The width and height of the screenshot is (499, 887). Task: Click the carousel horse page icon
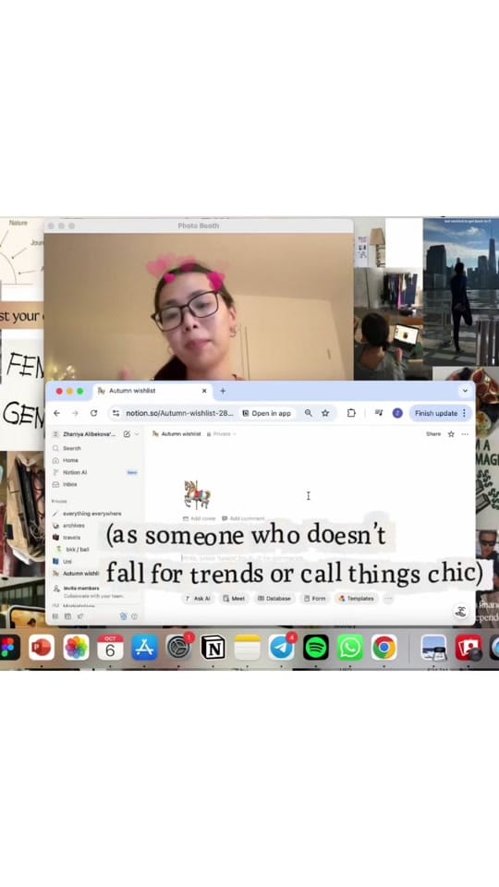pyautogui.click(x=197, y=495)
